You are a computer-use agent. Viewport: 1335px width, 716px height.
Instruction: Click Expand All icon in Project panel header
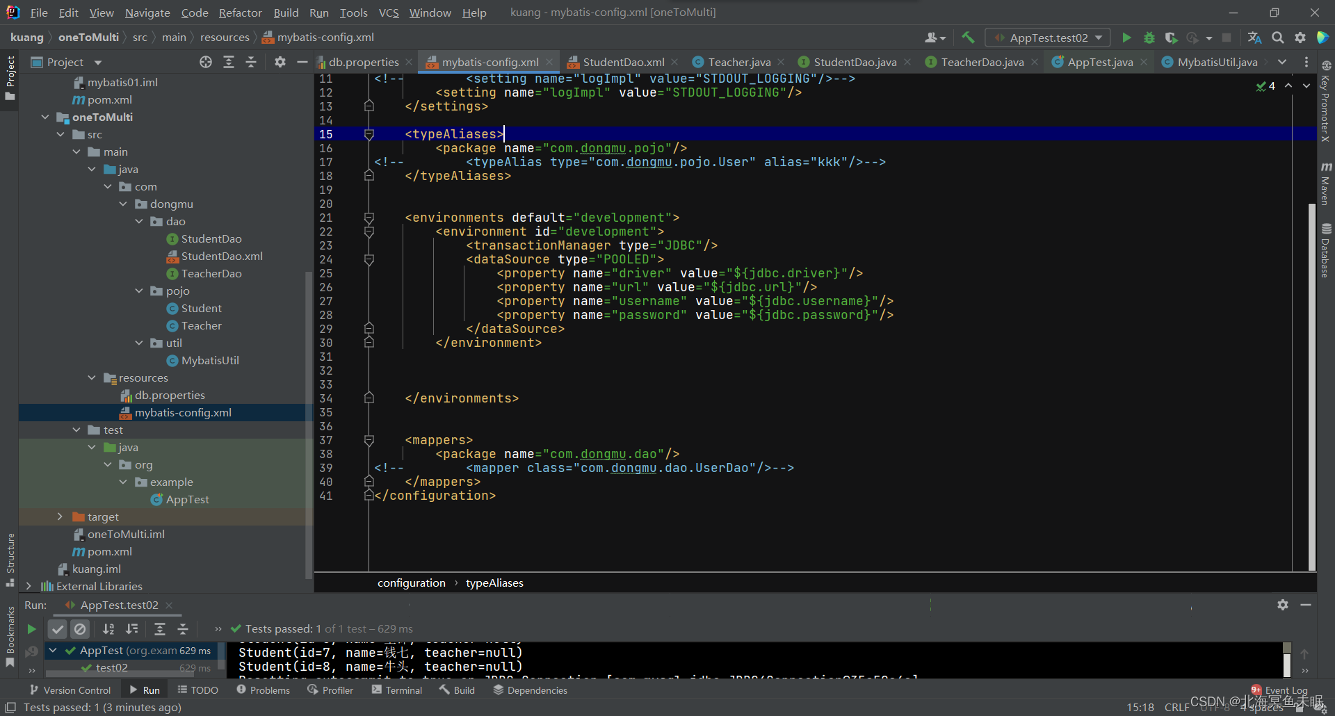[229, 62]
